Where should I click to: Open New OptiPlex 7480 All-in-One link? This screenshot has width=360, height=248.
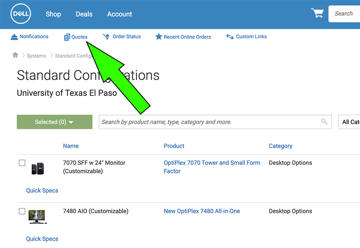click(x=202, y=211)
